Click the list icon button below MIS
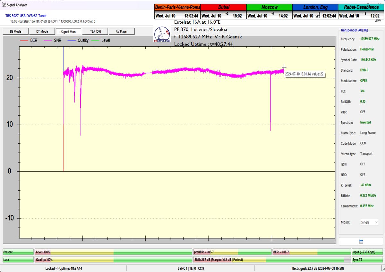The width and height of the screenshot is (385, 272). click(x=361, y=241)
